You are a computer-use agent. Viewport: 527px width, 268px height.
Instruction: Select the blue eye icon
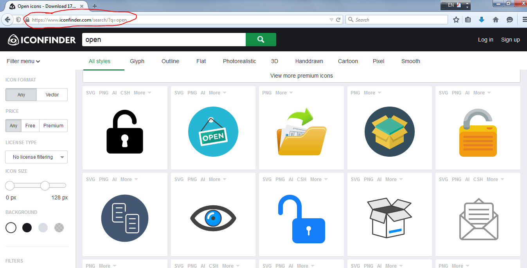pos(213,218)
